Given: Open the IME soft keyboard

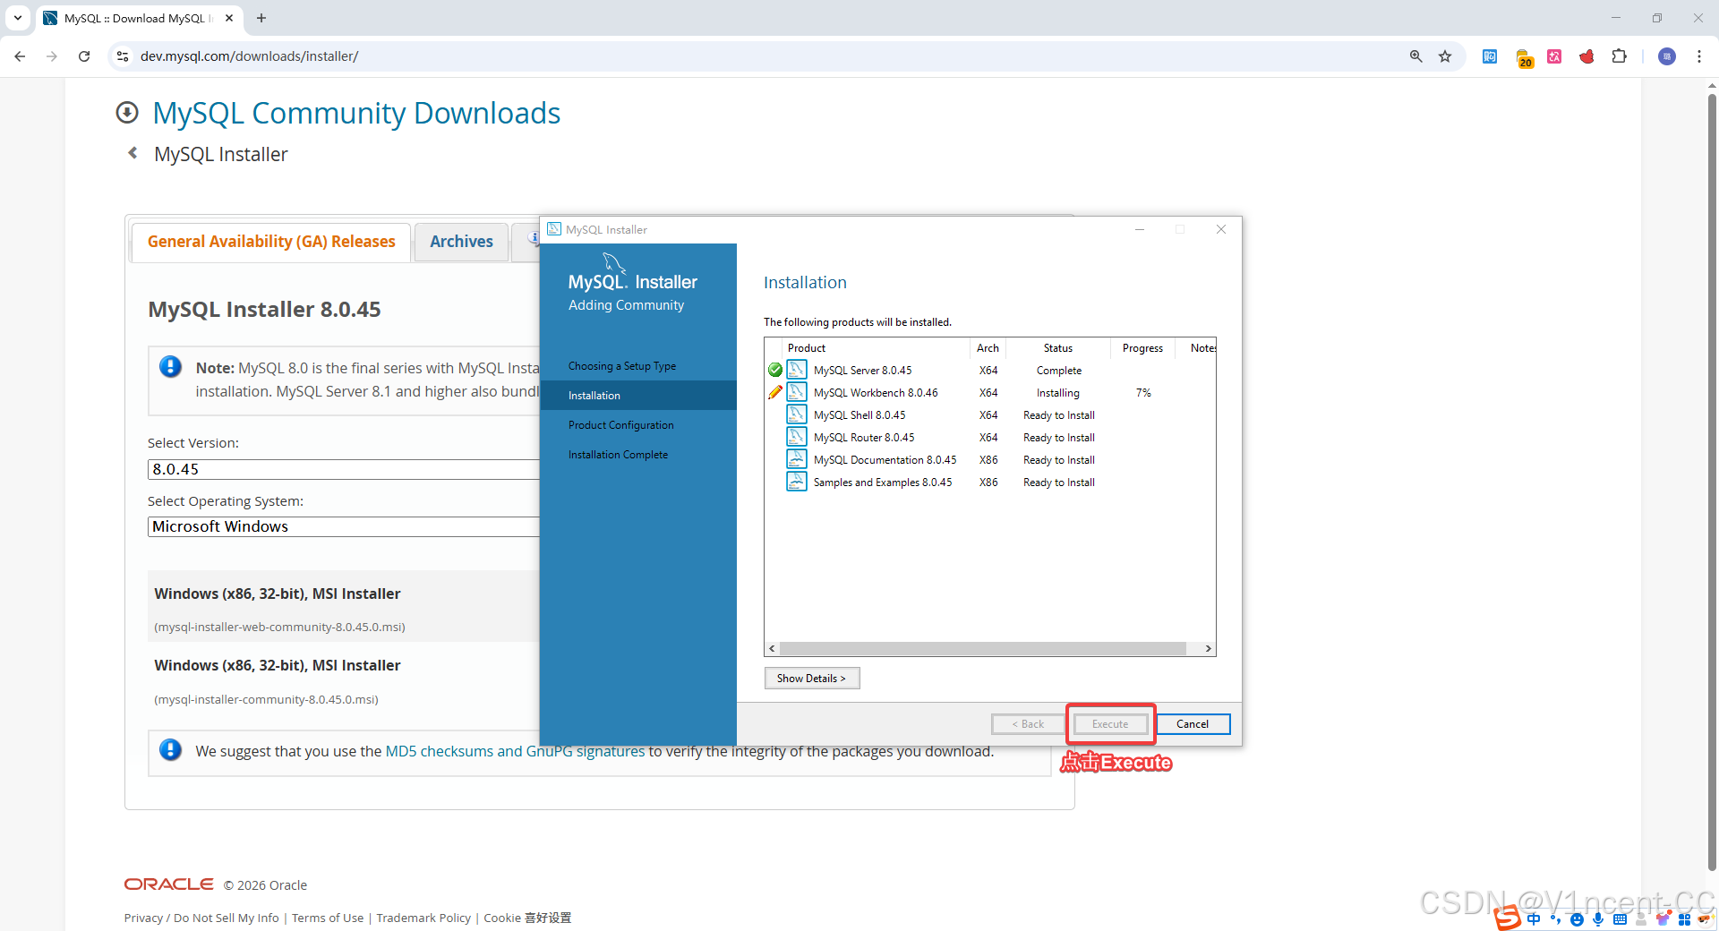Looking at the screenshot, I should pyautogui.click(x=1620, y=919).
